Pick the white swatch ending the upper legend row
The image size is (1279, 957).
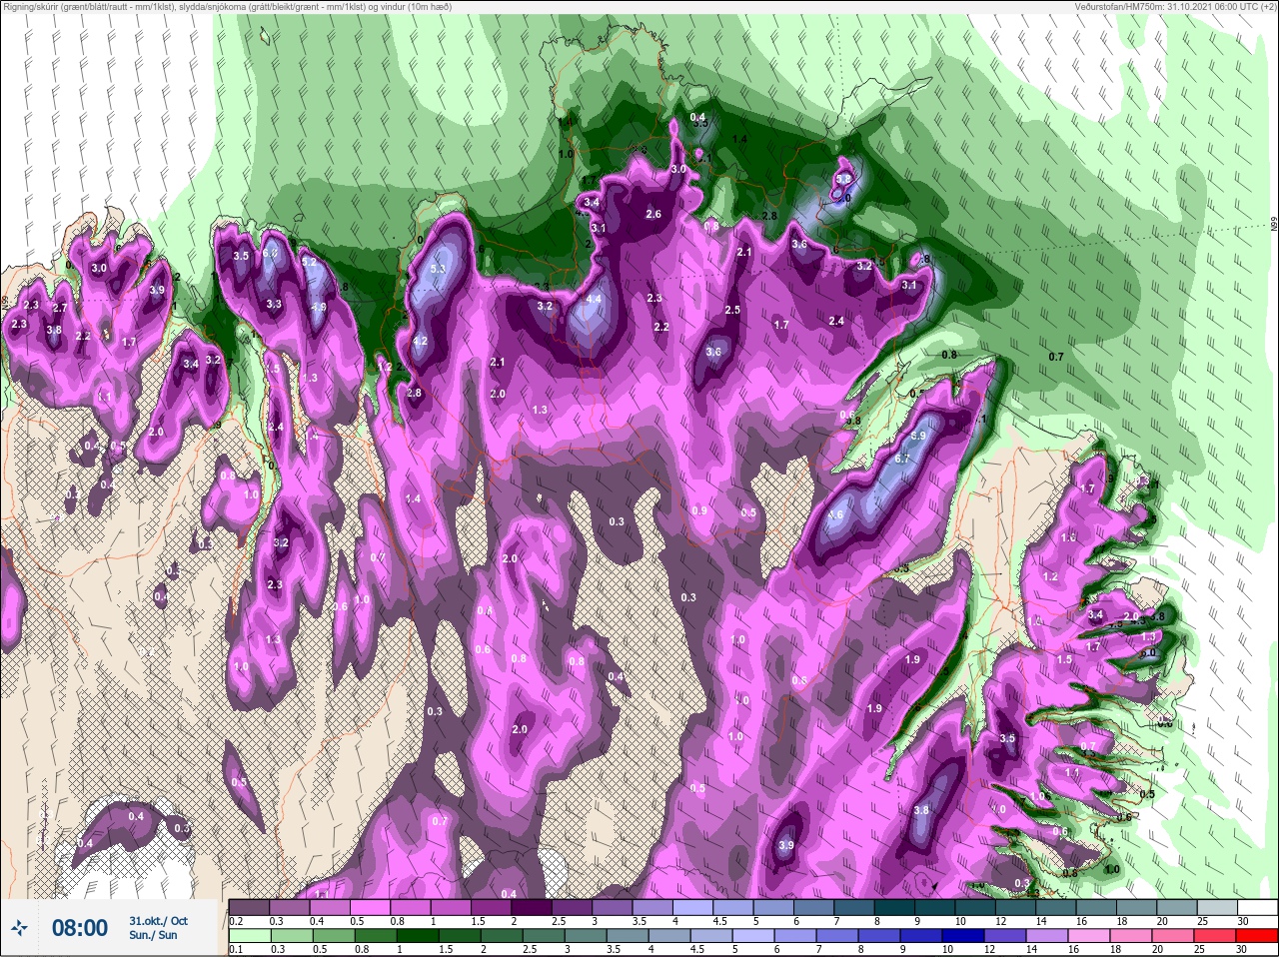[1260, 907]
